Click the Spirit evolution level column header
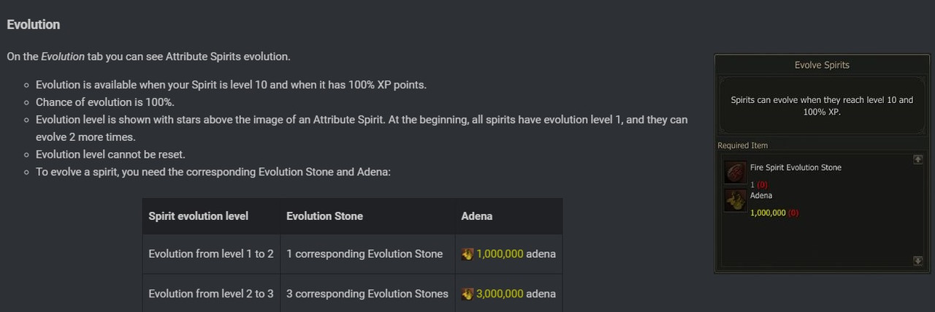935x312 pixels. pos(198,216)
